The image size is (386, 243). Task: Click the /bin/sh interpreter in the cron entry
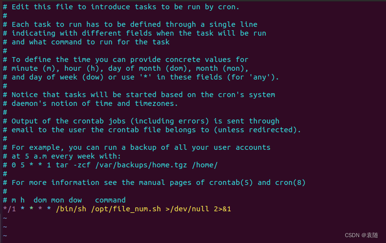(71, 209)
